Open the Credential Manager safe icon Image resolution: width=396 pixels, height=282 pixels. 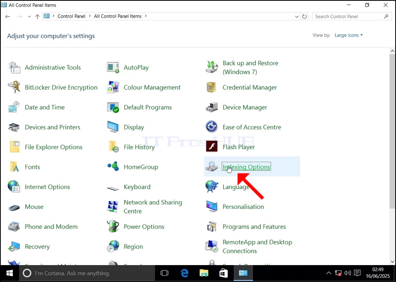(211, 87)
